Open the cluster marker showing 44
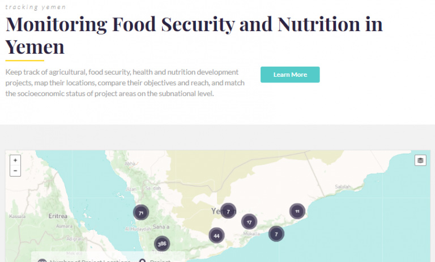Screen dimensions: 435x262 tap(216, 235)
